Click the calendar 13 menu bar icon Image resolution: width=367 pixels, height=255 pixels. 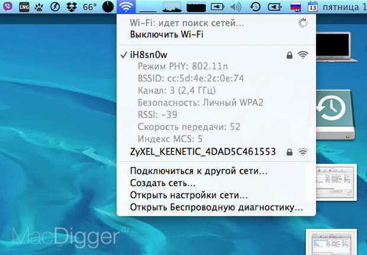pos(313,7)
